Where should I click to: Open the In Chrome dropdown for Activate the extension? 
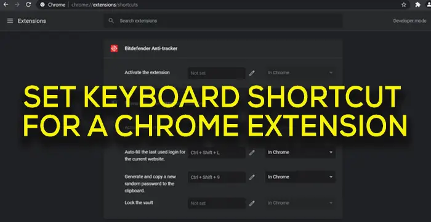pyautogui.click(x=300, y=73)
